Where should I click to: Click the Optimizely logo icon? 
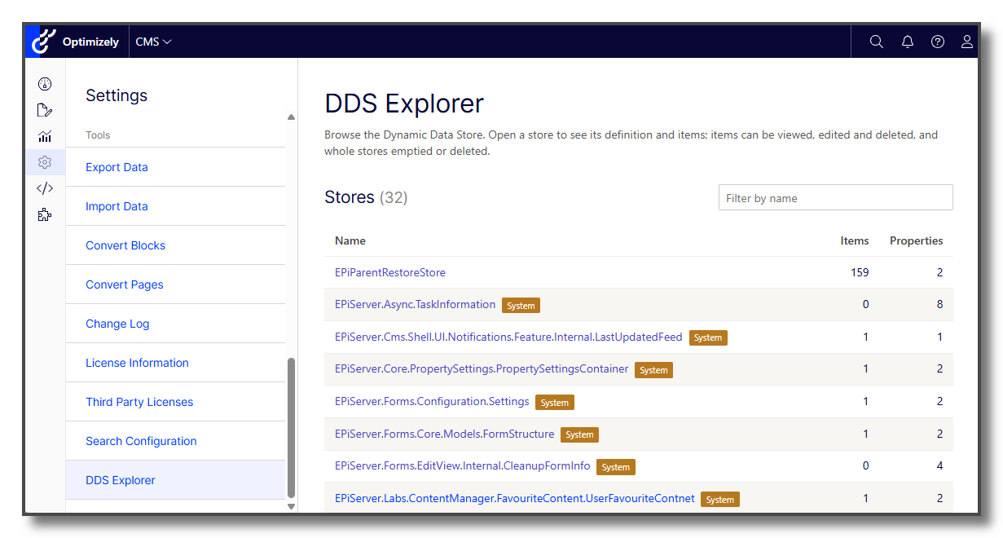pyautogui.click(x=44, y=42)
